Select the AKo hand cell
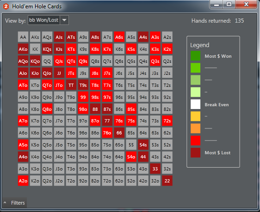 [23, 49]
